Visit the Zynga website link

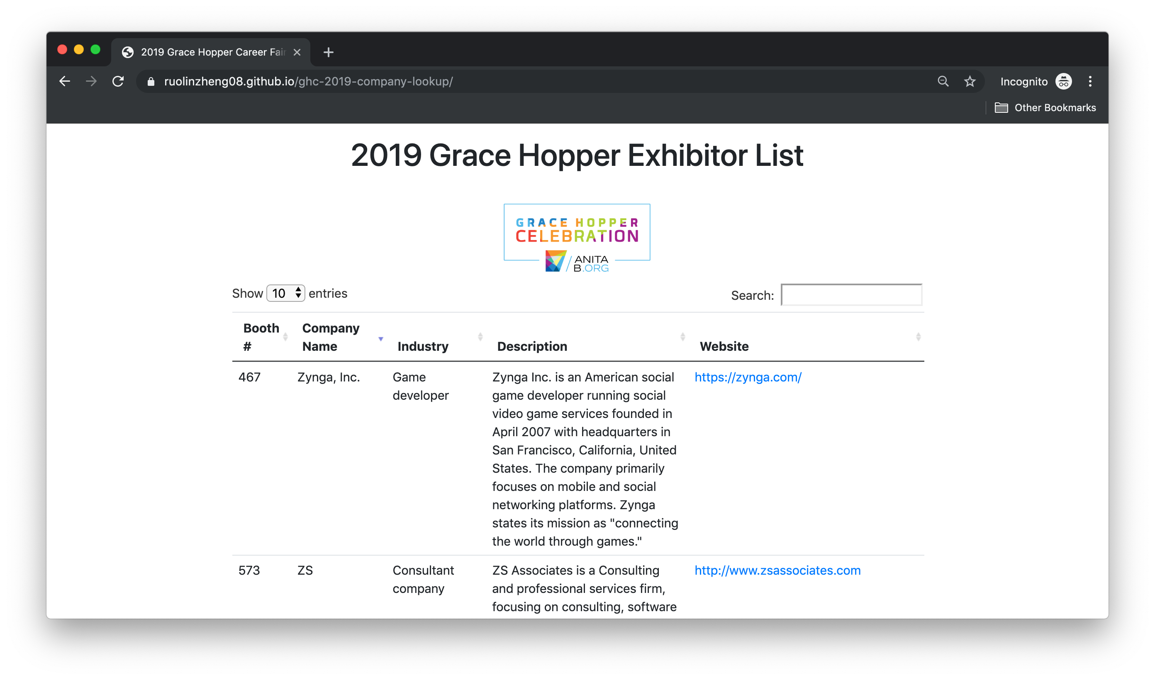tap(748, 377)
